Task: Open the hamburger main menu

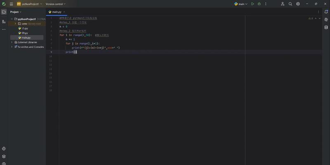Action: (12, 4)
